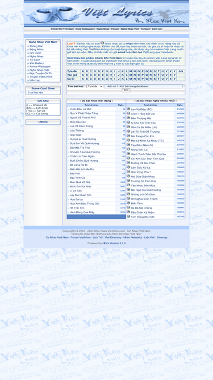
Task: Select letter M in the Tác giả row
Action: point(131,75)
